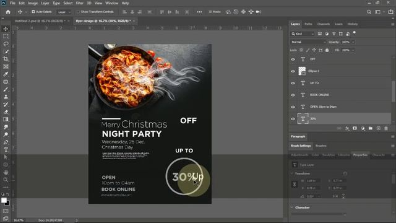Toggle Show Transform Controls checkbox
The image size is (396, 223).
78,12
